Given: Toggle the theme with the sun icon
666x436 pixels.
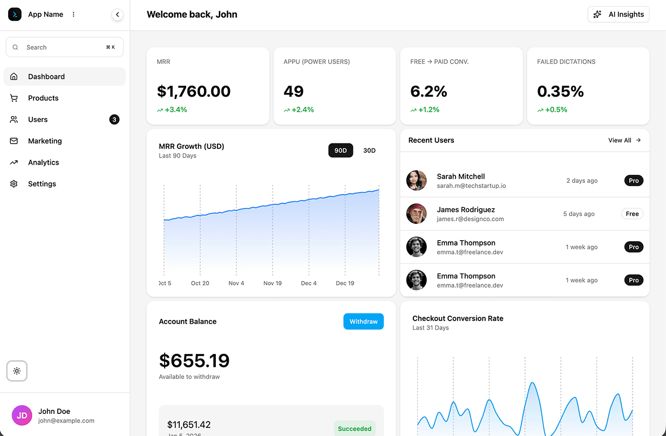Looking at the screenshot, I should tap(16, 371).
